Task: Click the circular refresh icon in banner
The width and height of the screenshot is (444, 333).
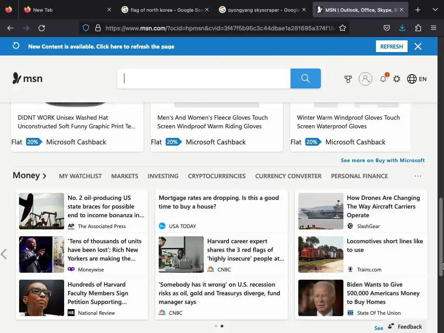Action: point(16,46)
